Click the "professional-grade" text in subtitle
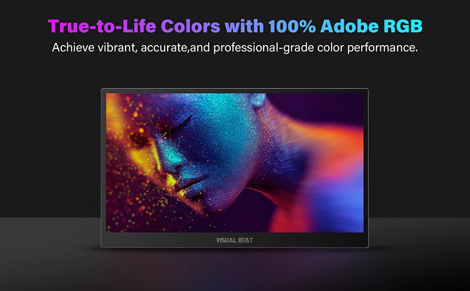470x291 pixels. pos(264,48)
